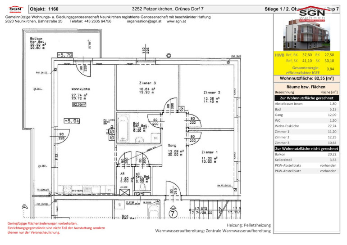
Task: Select the 'Warmwasseraufbereitung: Zentrale Warmwasseraufbereitung' line
Action: pyautogui.click(x=213, y=231)
